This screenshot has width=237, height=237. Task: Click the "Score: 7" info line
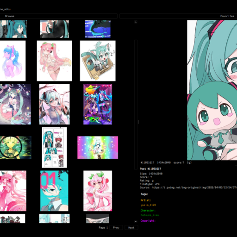click(x=146, y=177)
